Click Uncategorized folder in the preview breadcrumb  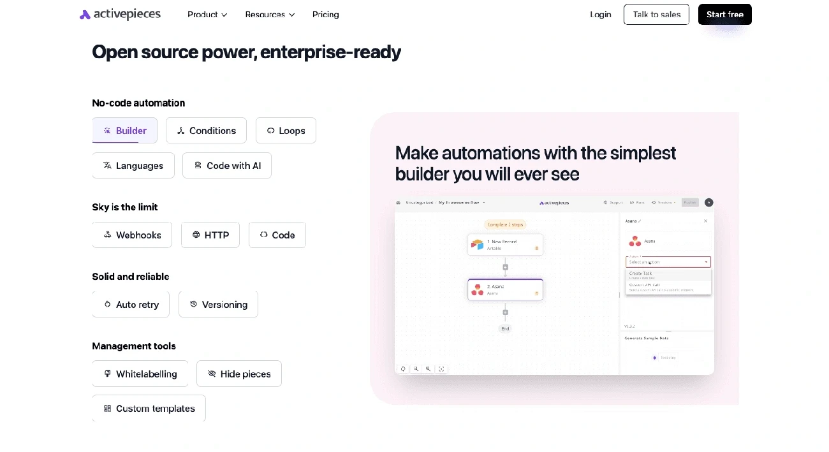(420, 203)
